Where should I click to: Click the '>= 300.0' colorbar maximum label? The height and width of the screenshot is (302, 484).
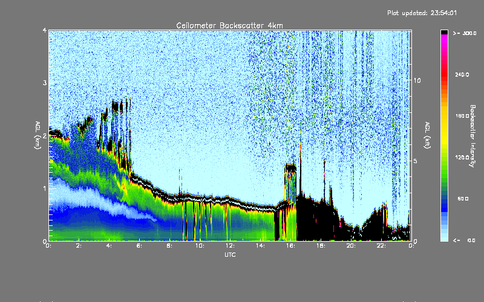tap(465, 33)
